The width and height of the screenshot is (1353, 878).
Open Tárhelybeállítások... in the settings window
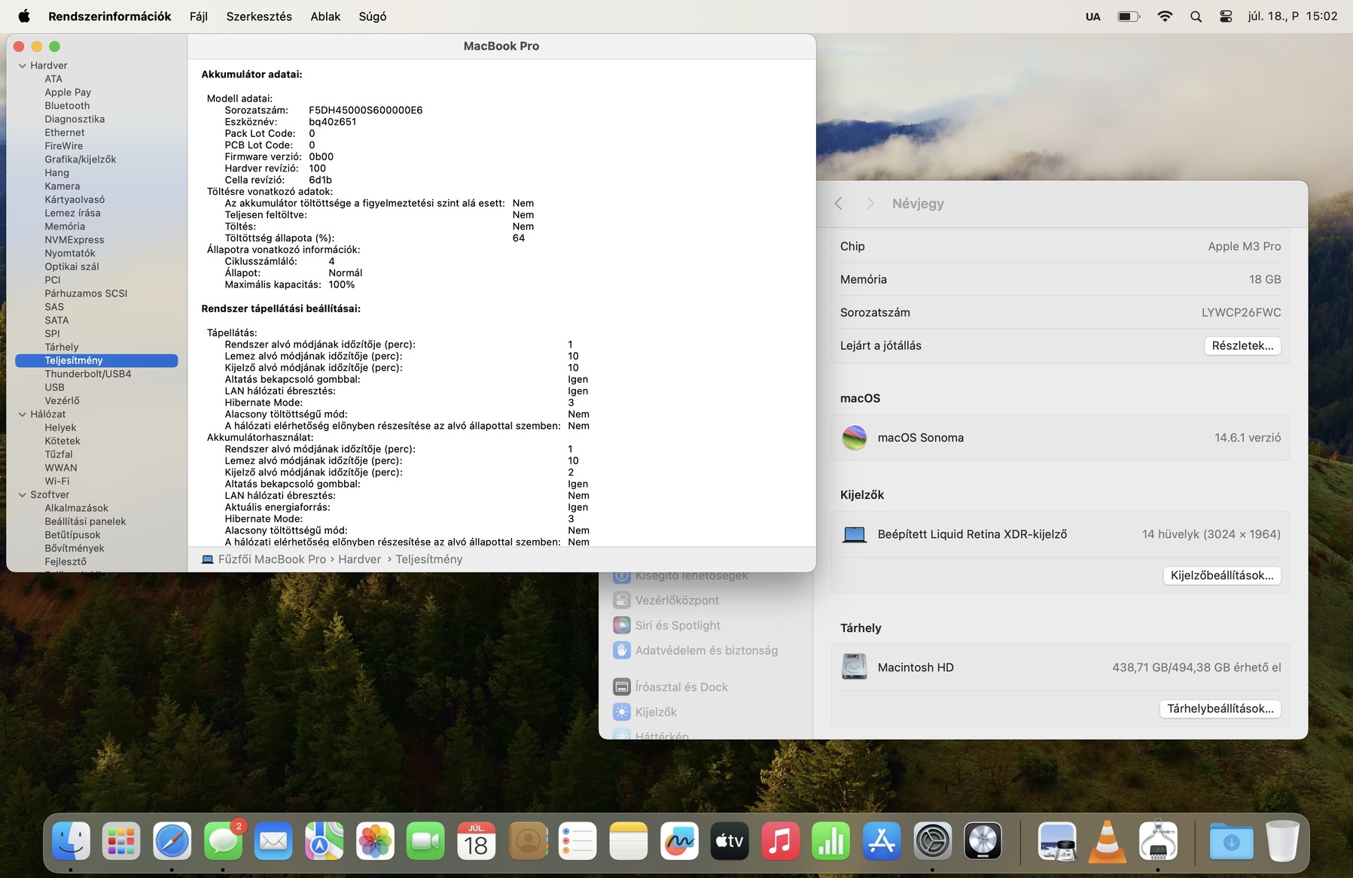tap(1220, 709)
